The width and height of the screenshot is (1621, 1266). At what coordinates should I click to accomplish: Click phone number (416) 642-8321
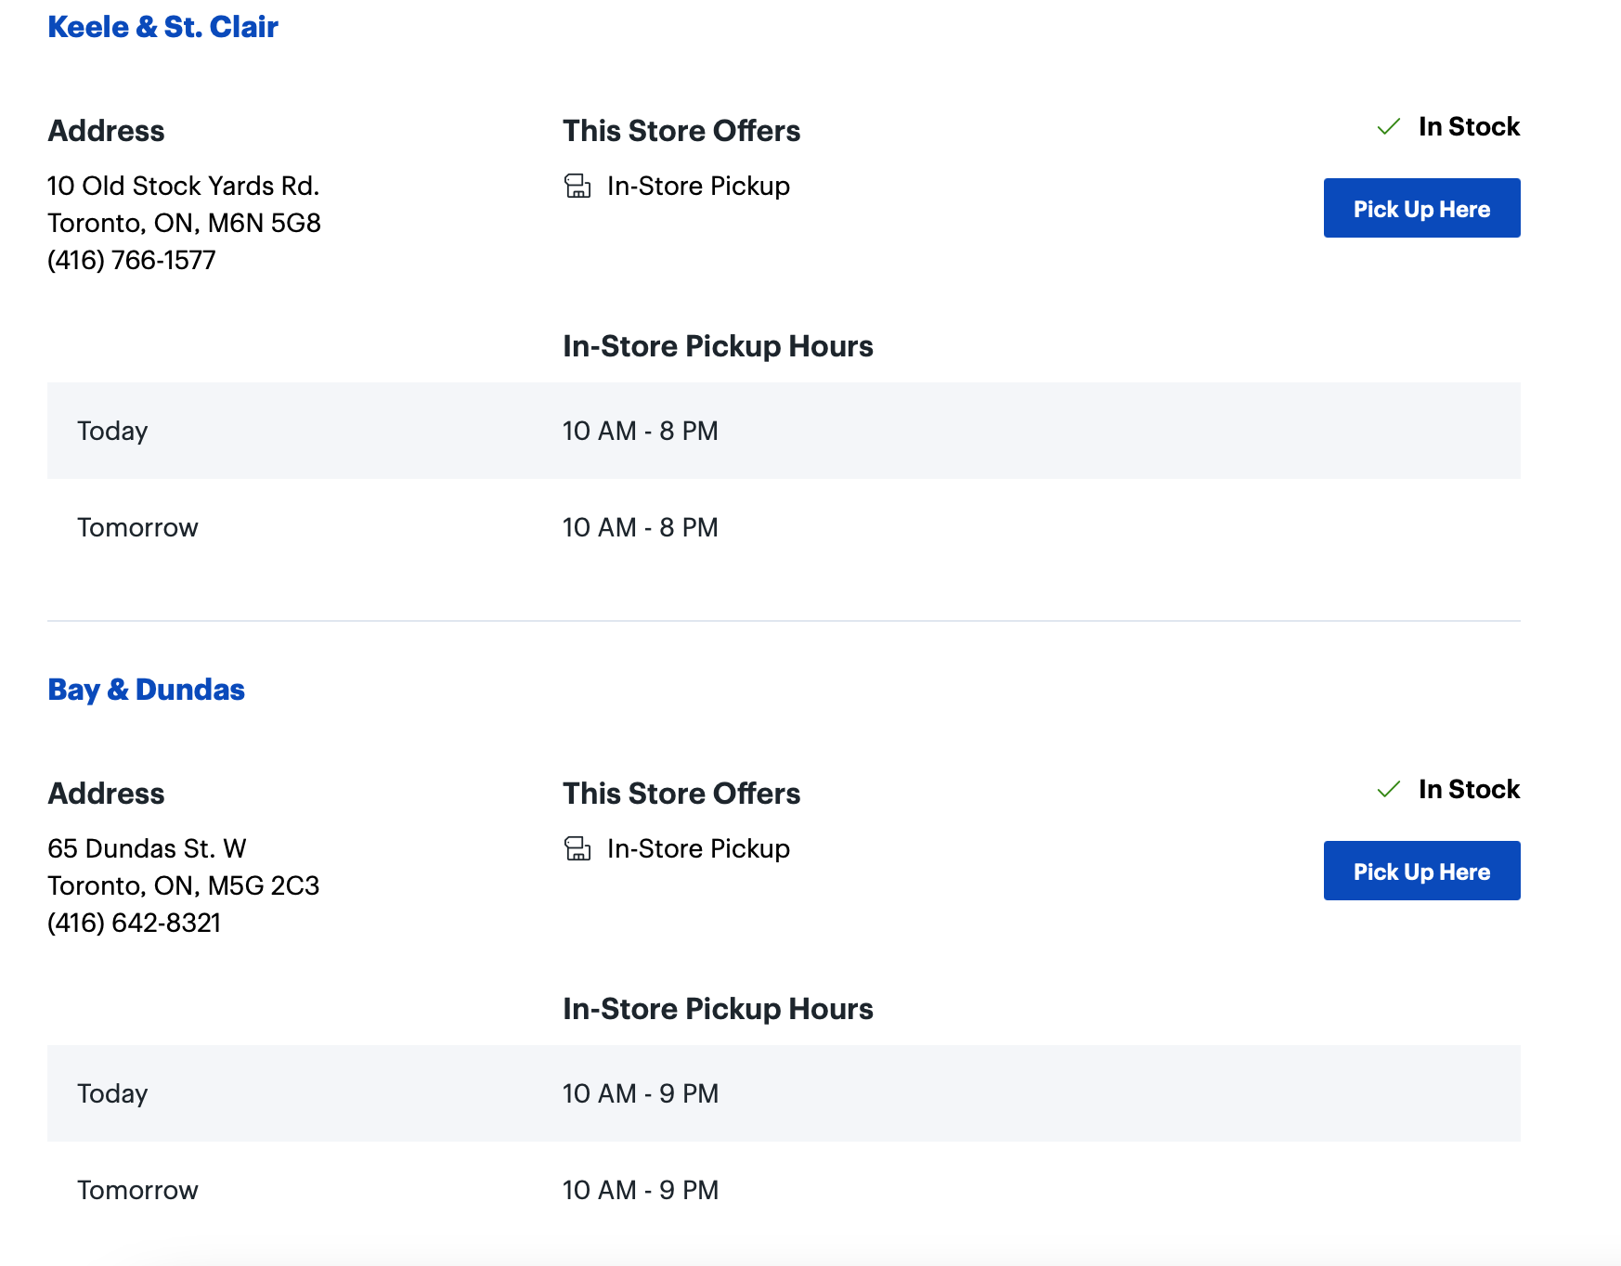[x=135, y=924]
